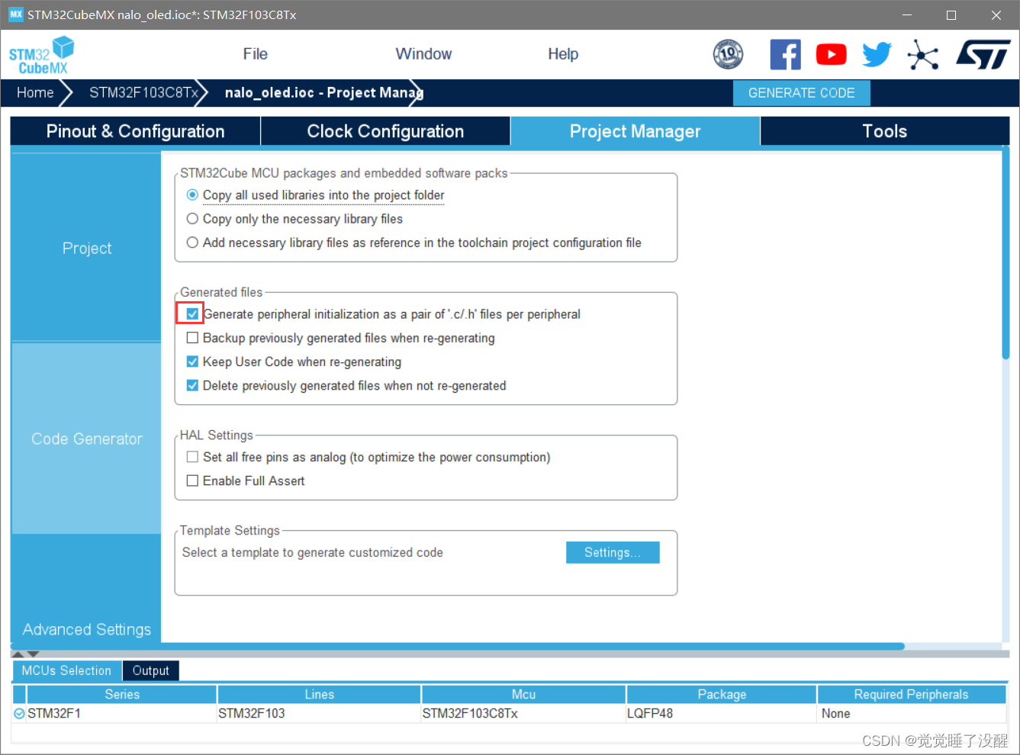The image size is (1020, 755).
Task: Switch to Pinout & Configuration tab
Action: click(x=135, y=131)
